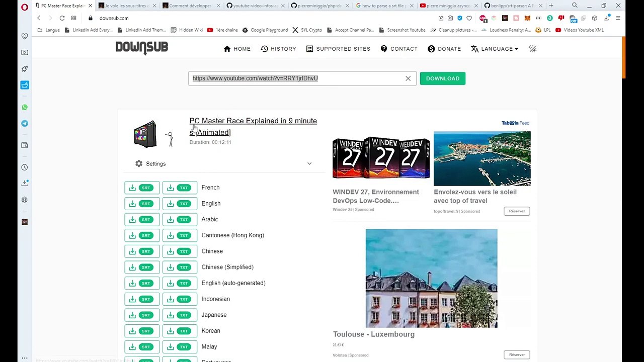Toggle dark mode icon in header
This screenshot has height=362, width=644.
(533, 49)
